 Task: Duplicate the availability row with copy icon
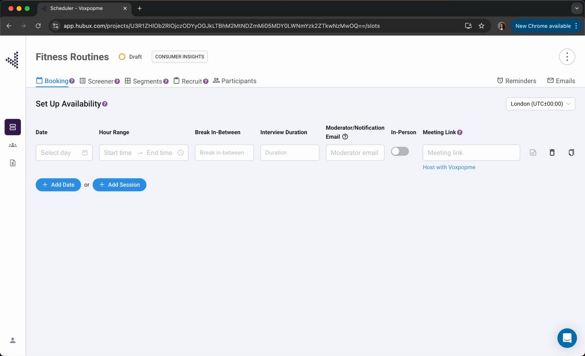(x=571, y=153)
